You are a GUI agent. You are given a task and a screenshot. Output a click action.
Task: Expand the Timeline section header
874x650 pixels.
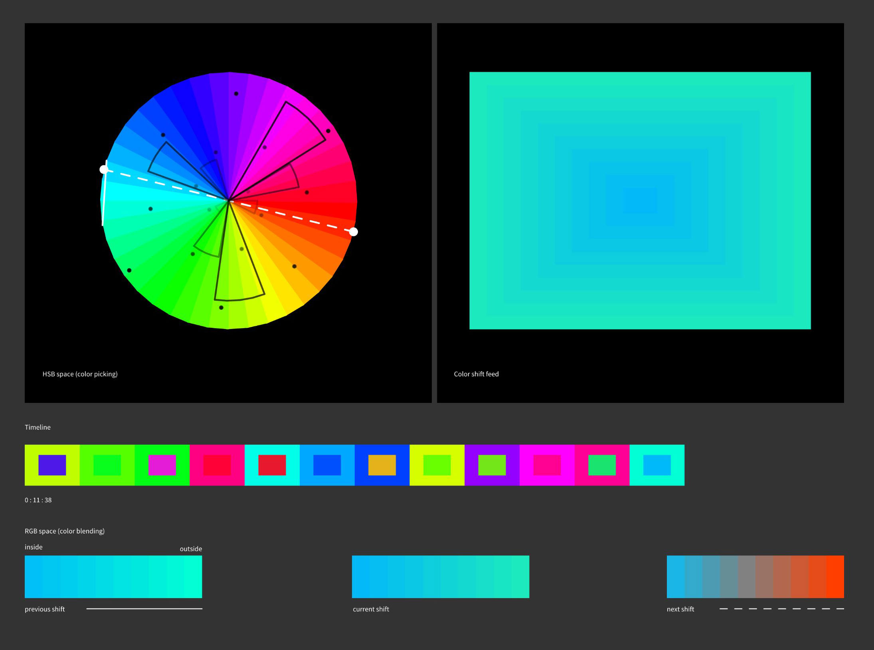[x=38, y=427]
